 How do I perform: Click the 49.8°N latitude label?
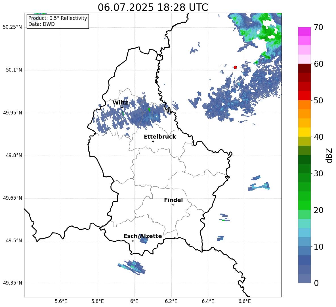pos(14,155)
